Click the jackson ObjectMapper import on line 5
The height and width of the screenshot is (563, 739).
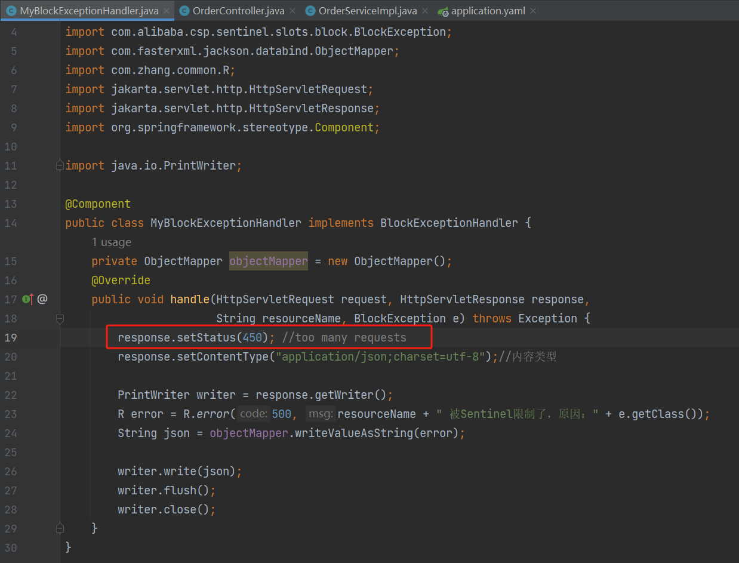(x=232, y=51)
